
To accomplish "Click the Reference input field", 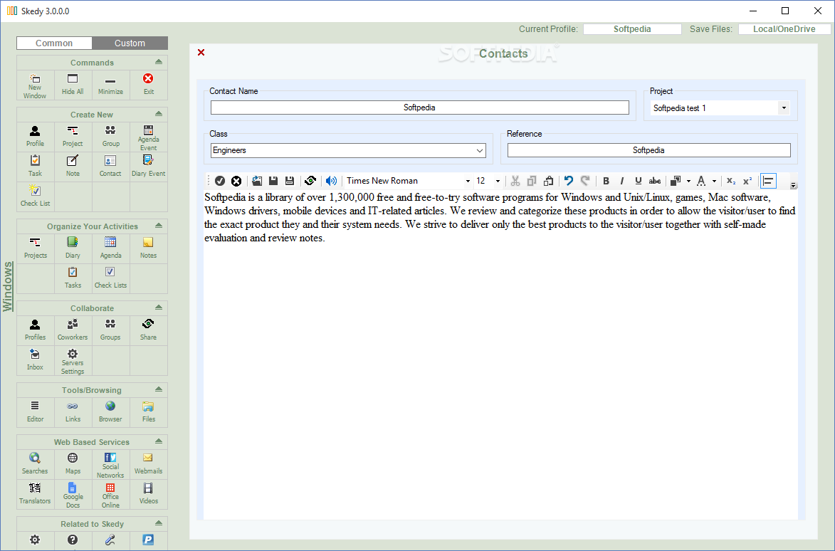I will [648, 150].
